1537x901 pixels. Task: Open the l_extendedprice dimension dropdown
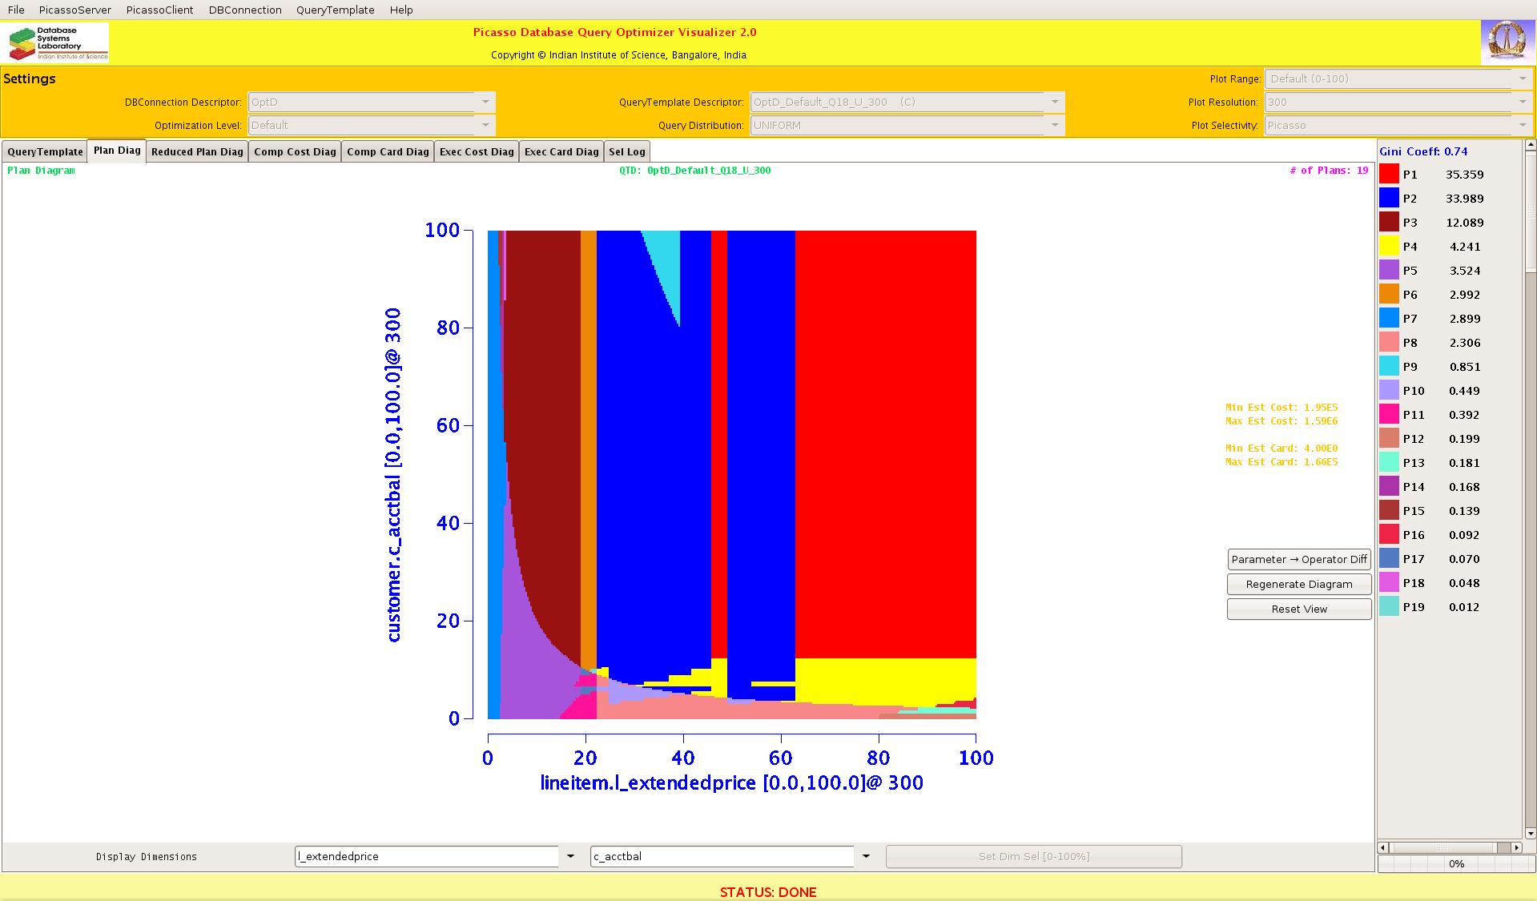click(570, 856)
